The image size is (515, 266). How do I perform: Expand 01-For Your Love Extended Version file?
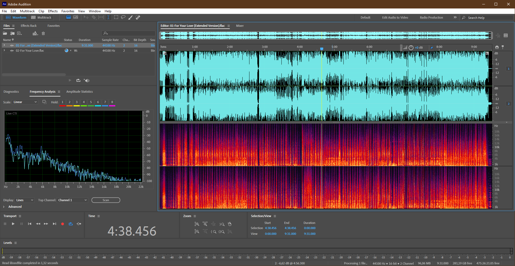[4, 45]
